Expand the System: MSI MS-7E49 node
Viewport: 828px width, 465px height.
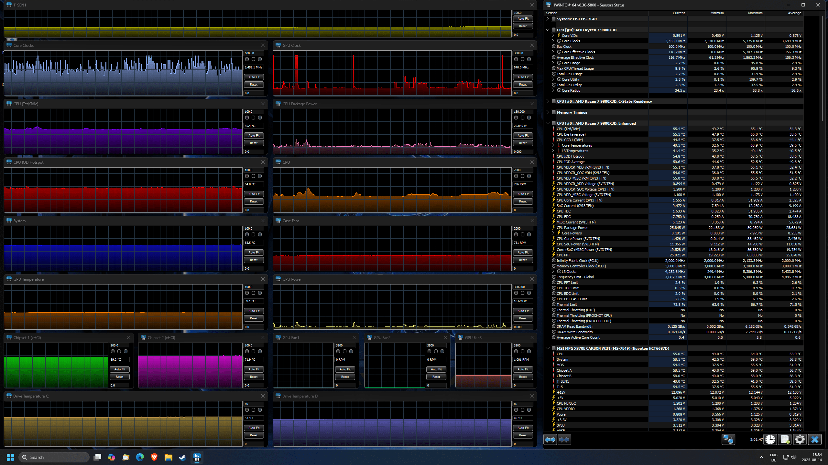pyautogui.click(x=548, y=19)
